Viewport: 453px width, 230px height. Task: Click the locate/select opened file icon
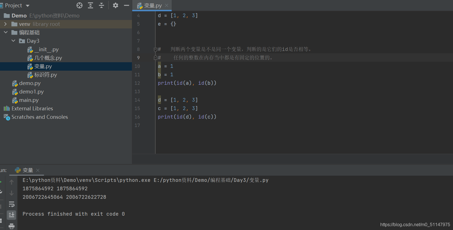coord(79,5)
